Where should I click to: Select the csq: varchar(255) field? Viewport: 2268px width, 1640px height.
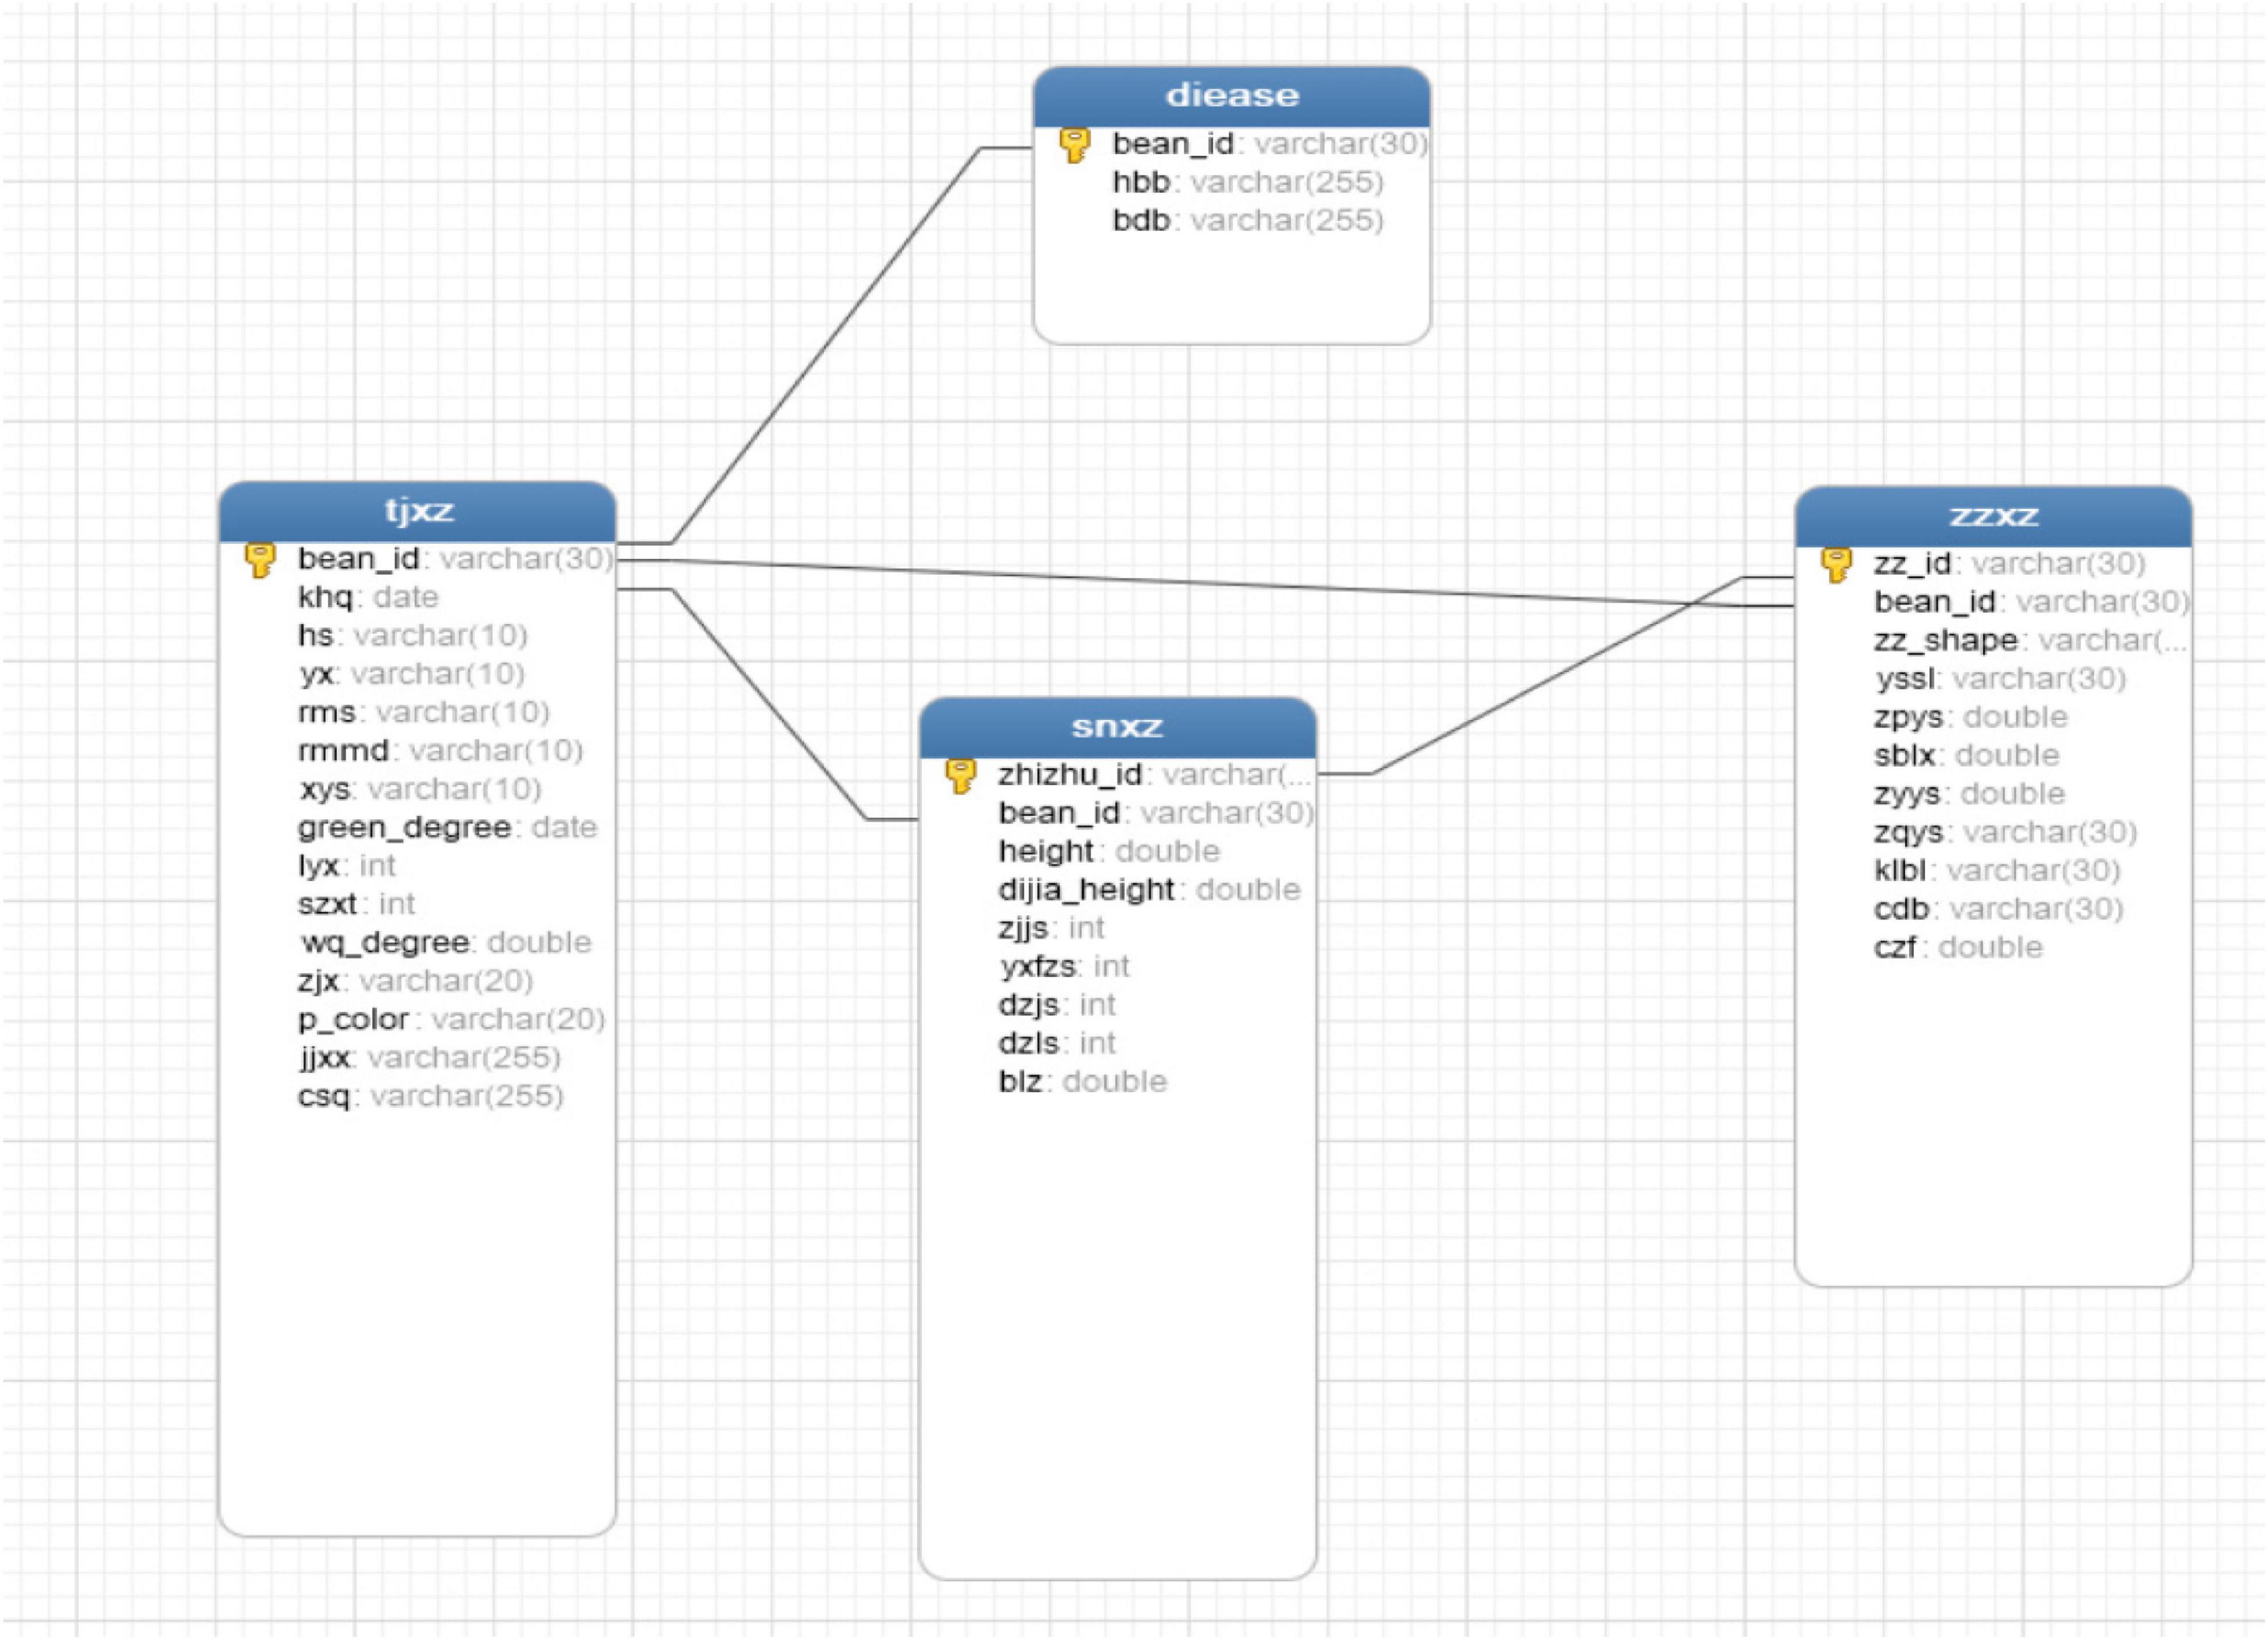coord(431,1096)
